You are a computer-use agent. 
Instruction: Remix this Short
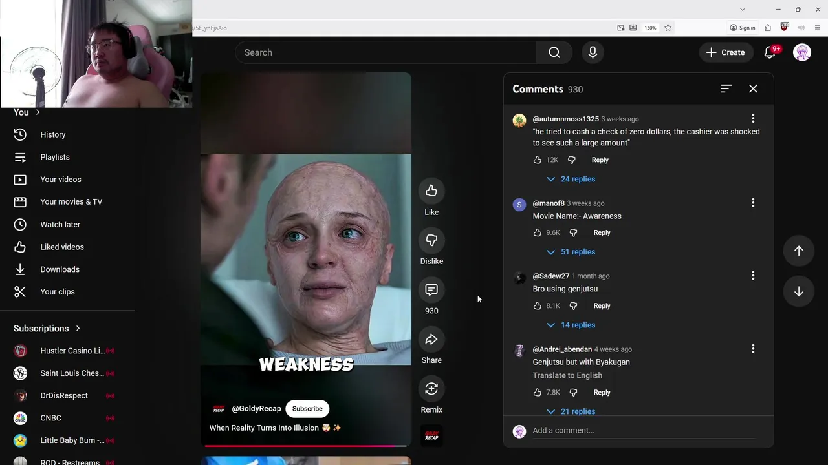point(431,389)
